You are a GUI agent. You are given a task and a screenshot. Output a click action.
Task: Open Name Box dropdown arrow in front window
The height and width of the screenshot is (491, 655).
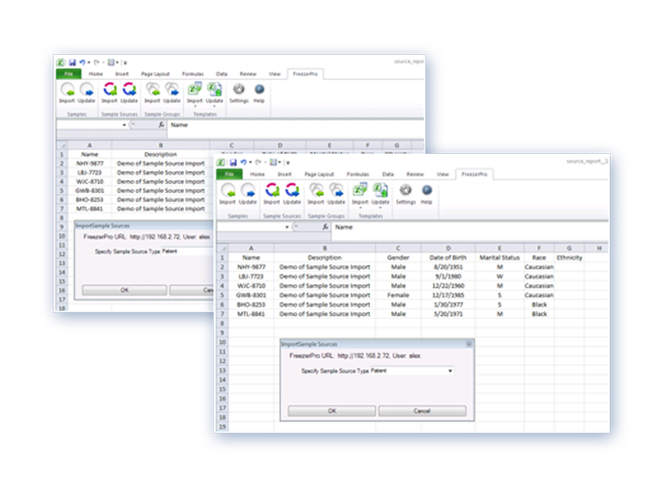click(287, 227)
